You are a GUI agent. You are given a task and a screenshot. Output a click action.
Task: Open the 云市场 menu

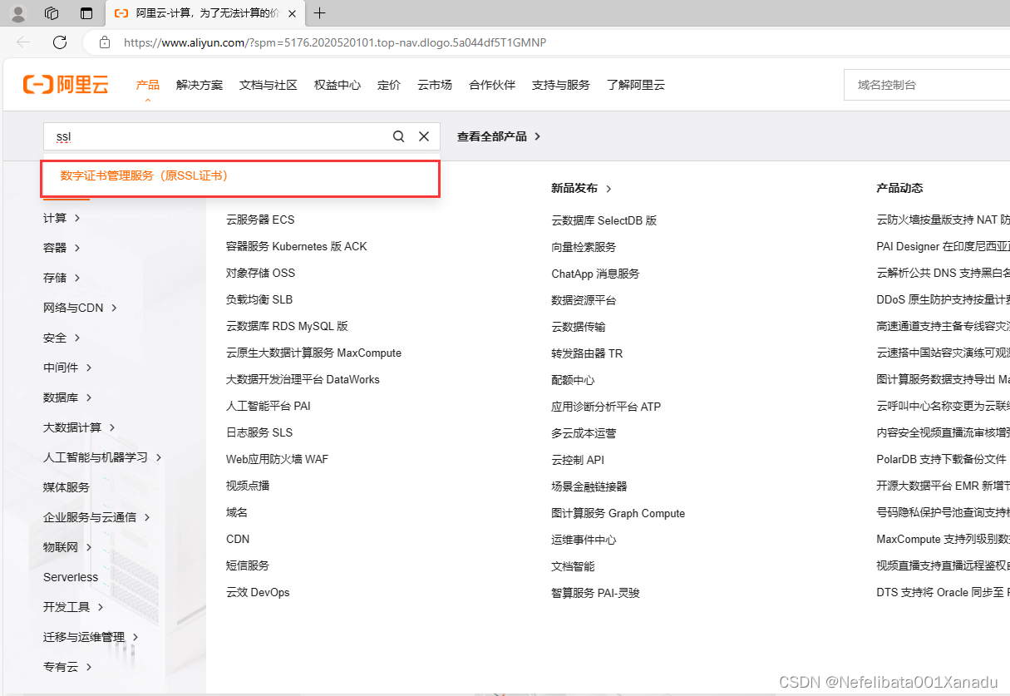click(435, 85)
